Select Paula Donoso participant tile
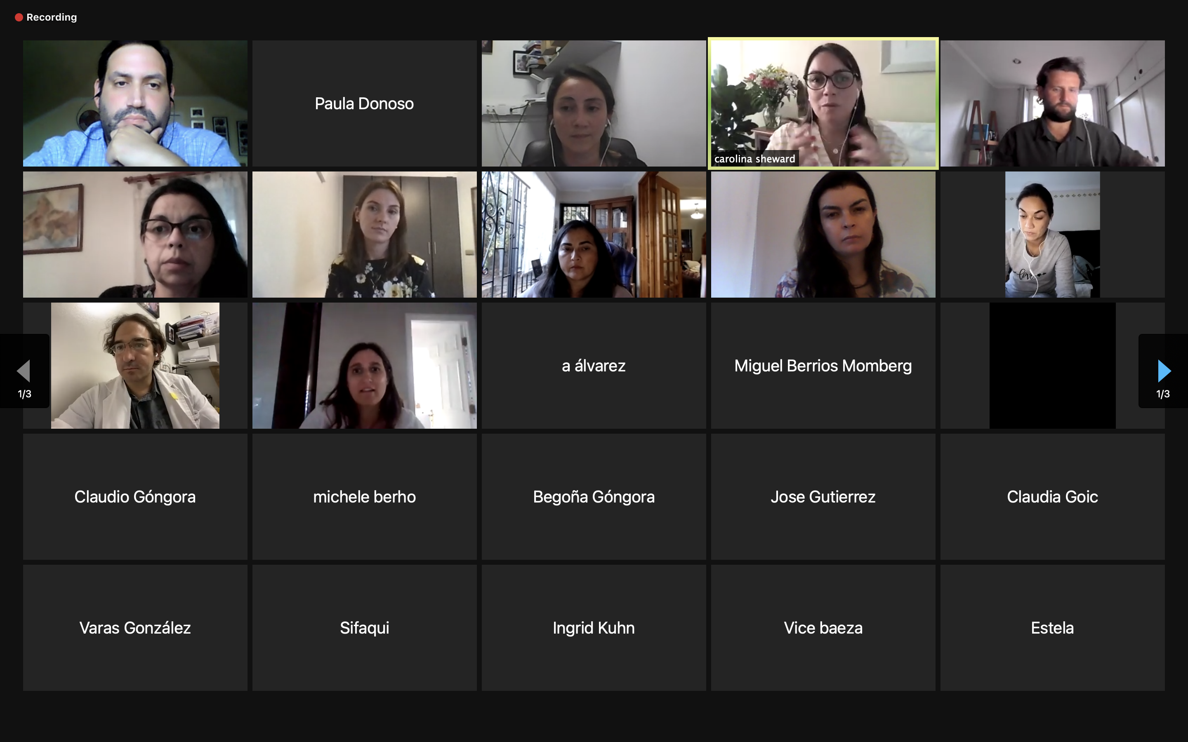 click(x=364, y=103)
